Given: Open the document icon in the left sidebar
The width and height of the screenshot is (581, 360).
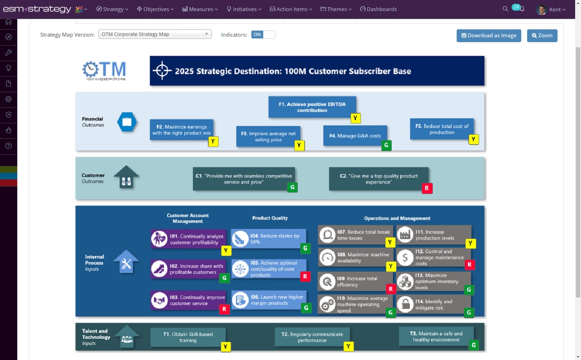Looking at the screenshot, I should [x=8, y=83].
